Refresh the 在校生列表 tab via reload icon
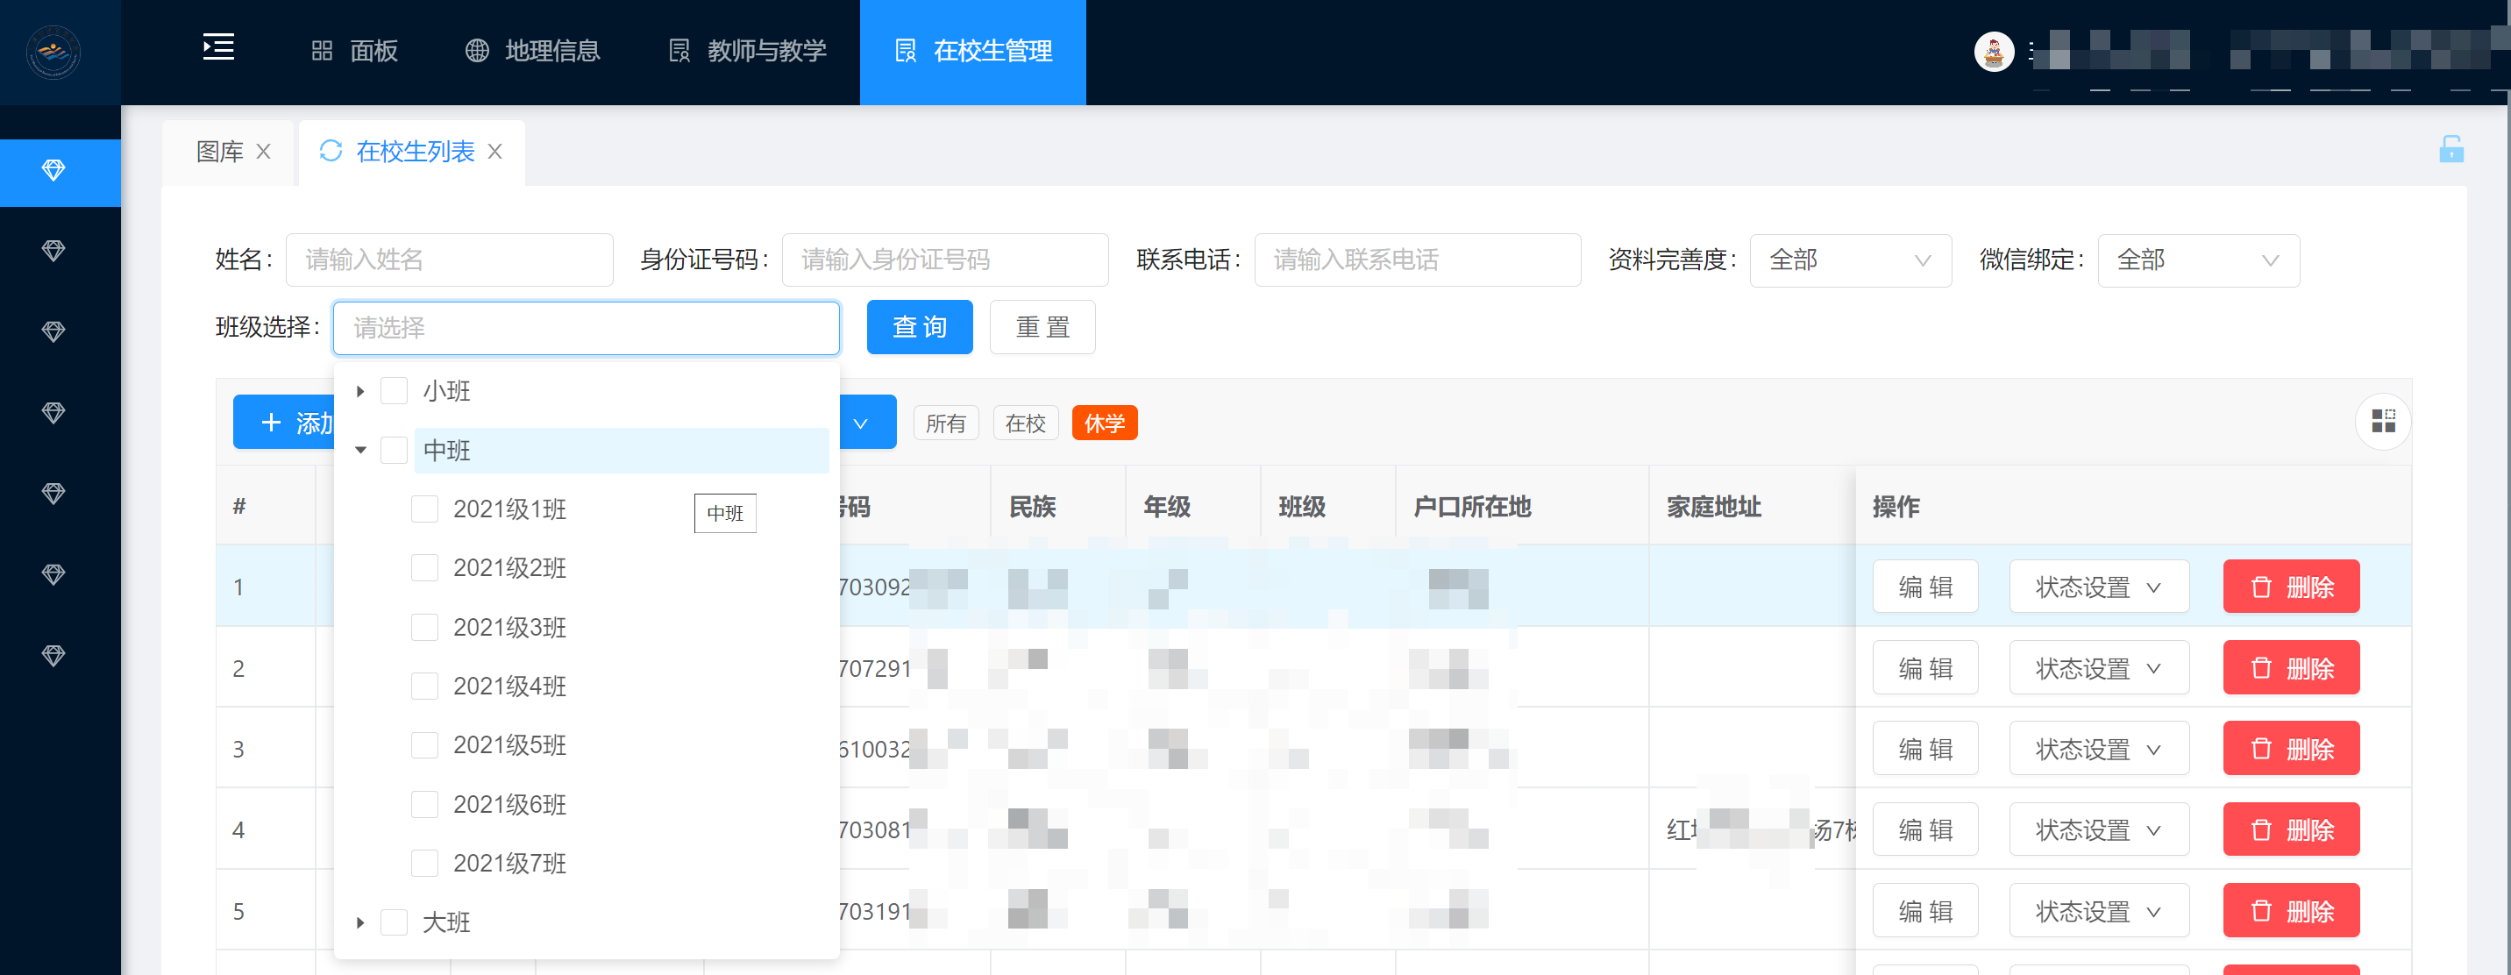Viewport: 2511px width, 975px height. click(x=331, y=151)
